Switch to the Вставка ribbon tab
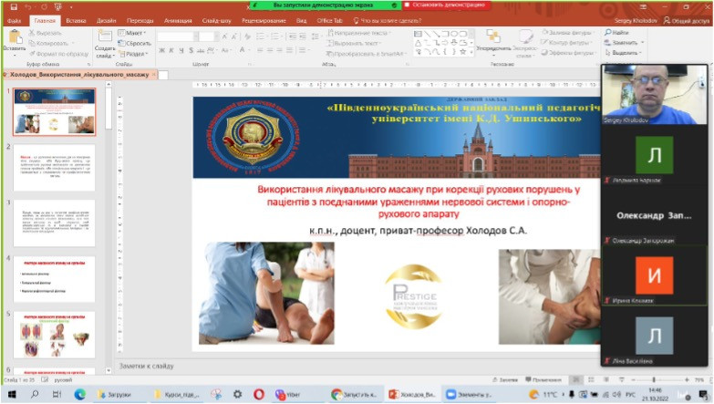Screen dimensions: 714x404 tap(76, 20)
